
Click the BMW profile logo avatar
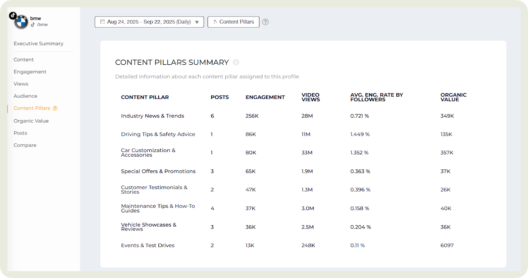point(22,22)
